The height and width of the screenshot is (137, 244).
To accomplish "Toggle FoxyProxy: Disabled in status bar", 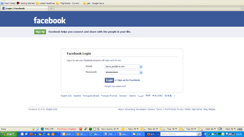I will [x=66, y=129].
